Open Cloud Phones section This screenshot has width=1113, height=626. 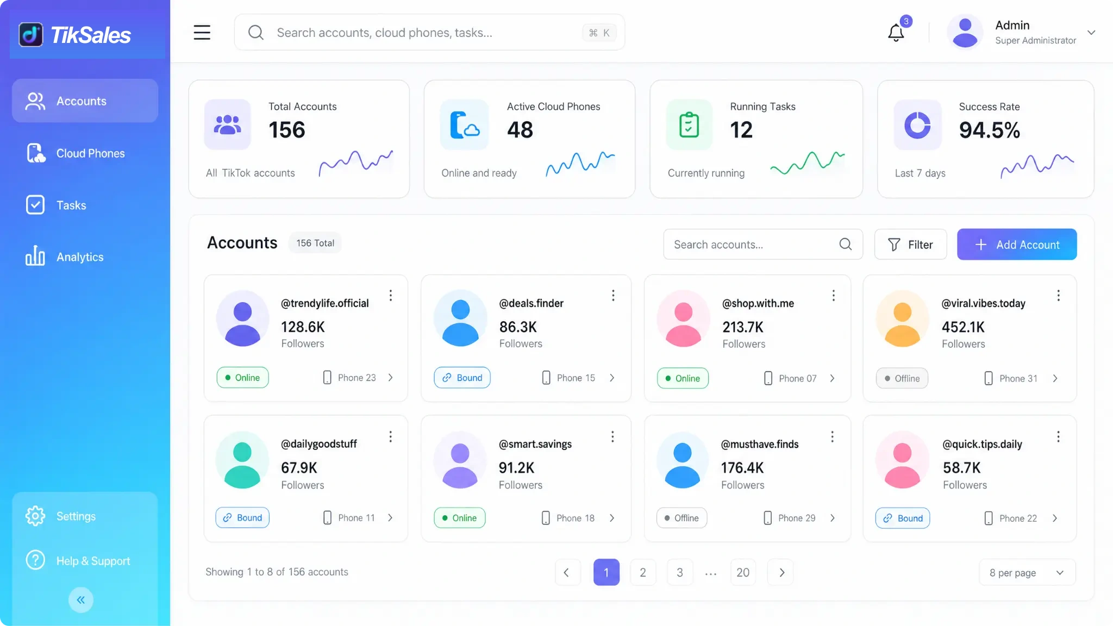(x=85, y=153)
